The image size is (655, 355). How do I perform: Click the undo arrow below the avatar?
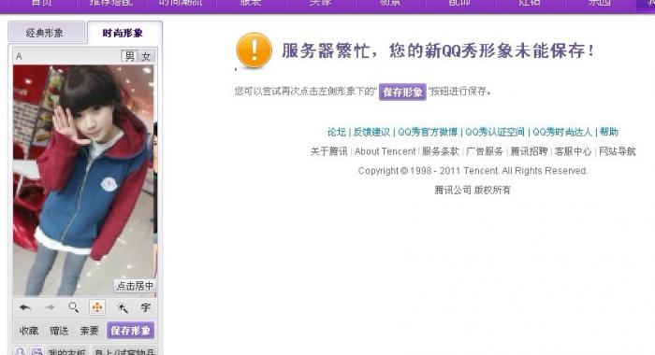pyautogui.click(x=25, y=308)
